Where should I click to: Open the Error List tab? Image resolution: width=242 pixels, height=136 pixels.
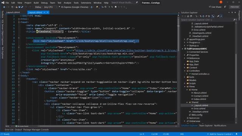pos(9,130)
